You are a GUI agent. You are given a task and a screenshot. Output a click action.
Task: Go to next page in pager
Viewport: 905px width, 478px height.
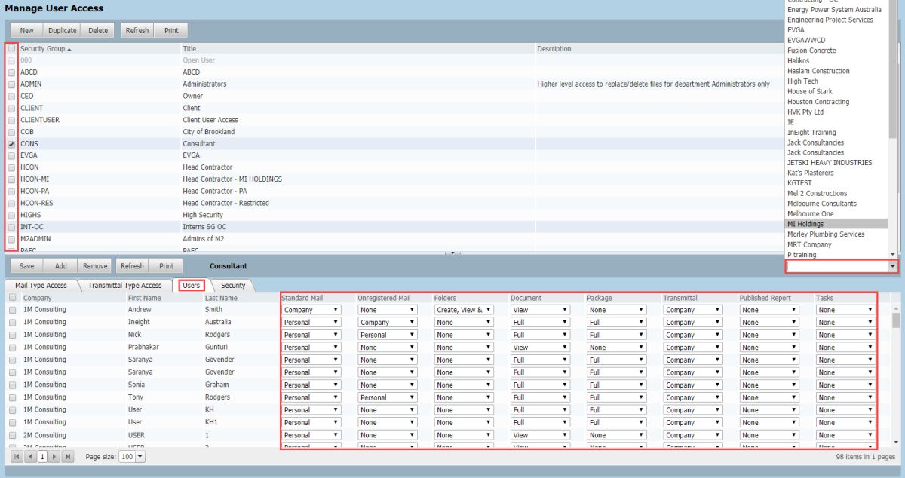click(55, 457)
